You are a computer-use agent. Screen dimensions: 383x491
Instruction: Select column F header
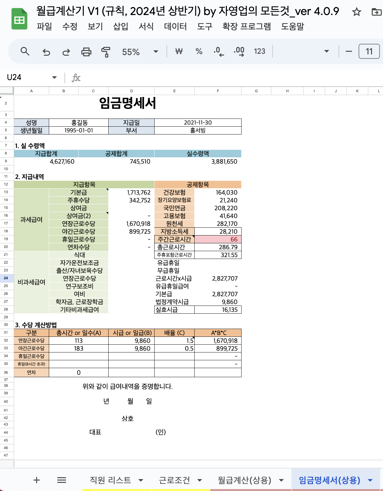pyautogui.click(x=218, y=91)
